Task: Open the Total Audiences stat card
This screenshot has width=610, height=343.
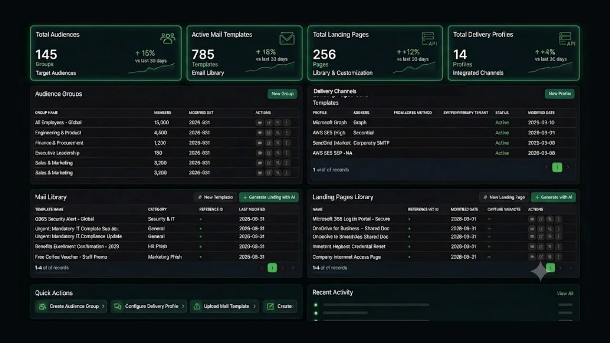Action: click(x=106, y=53)
